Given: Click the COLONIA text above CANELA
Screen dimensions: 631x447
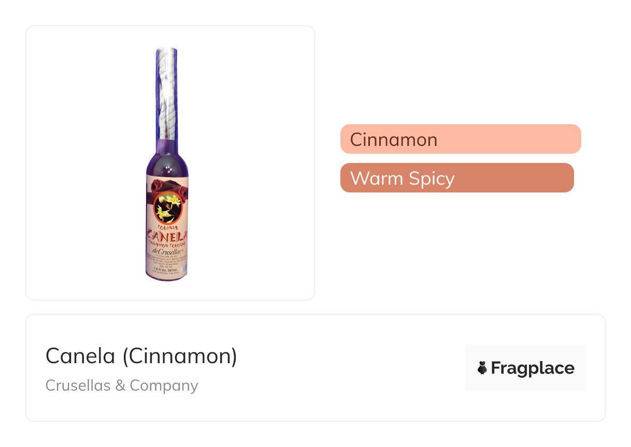Looking at the screenshot, I should 166,227.
